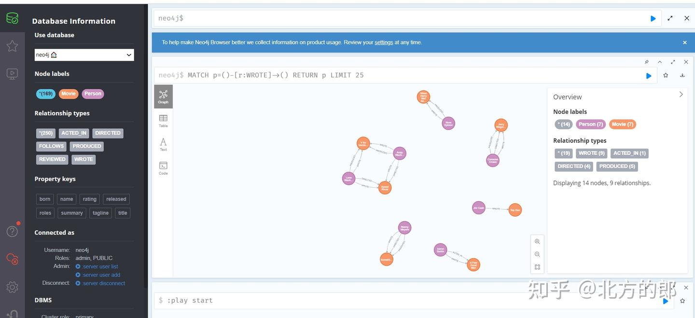Fit the graph to the frame
Screen dimensions: 695x318
pyautogui.click(x=537, y=266)
